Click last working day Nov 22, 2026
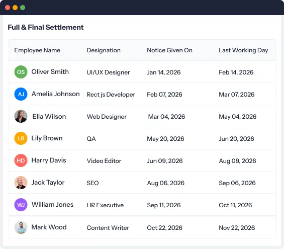The width and height of the screenshot is (284, 249). point(237,227)
